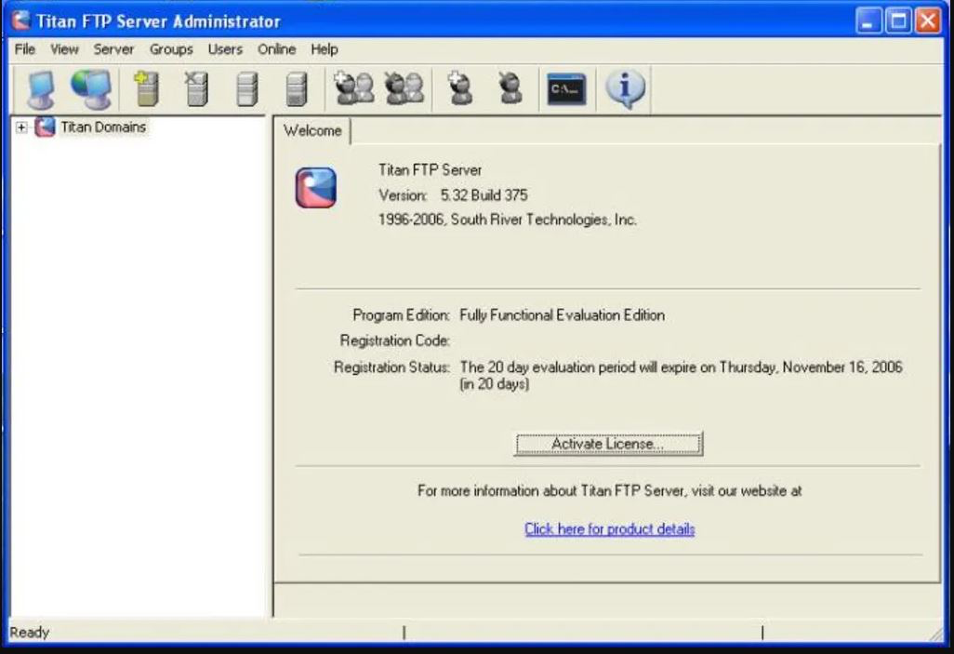This screenshot has width=954, height=654.
Task: Click the local computer monitor toolbar icon
Action: pos(40,89)
